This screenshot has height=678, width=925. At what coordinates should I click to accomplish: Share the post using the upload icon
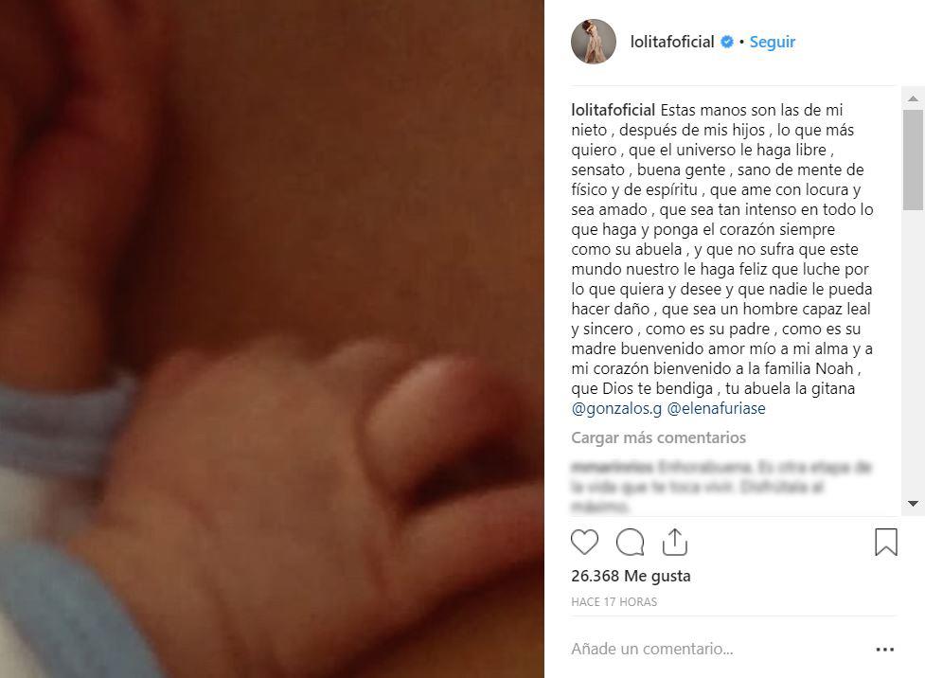(x=675, y=542)
